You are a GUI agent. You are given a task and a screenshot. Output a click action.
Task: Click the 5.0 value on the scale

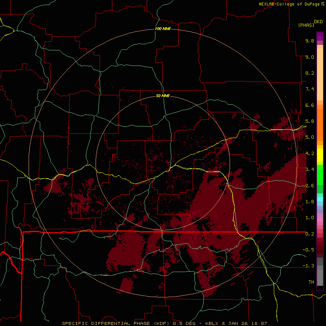[310, 137]
